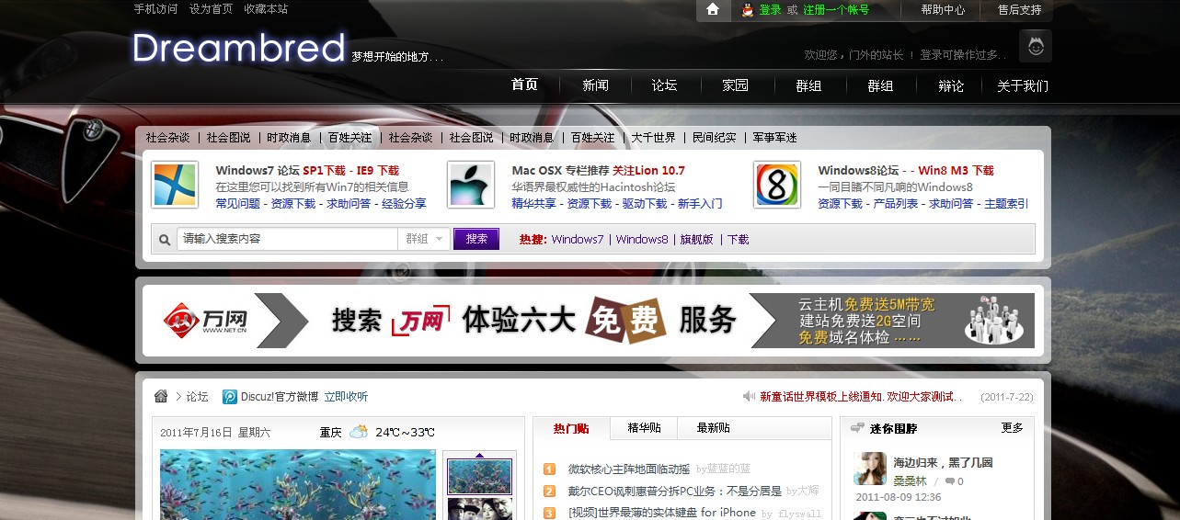This screenshot has width=1180, height=520.
Task: Click the QQ penguin login icon
Action: pos(748,10)
